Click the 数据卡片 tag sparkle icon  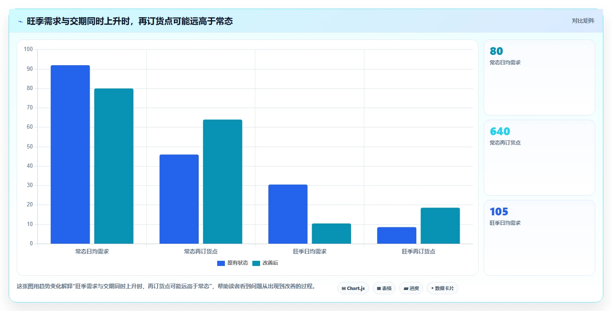click(432, 288)
